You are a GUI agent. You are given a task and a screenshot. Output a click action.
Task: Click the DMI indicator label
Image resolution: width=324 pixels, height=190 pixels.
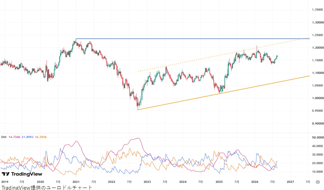coord(4,137)
